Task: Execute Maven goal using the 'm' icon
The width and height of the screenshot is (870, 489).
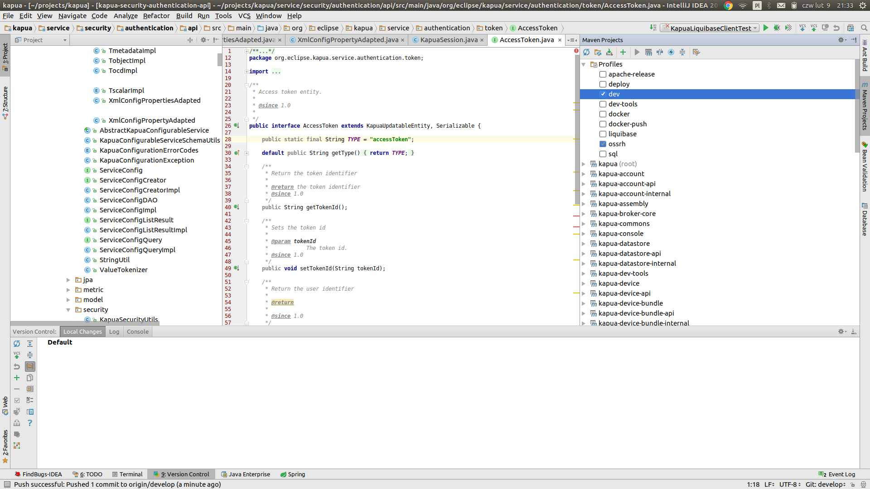Action: (649, 52)
